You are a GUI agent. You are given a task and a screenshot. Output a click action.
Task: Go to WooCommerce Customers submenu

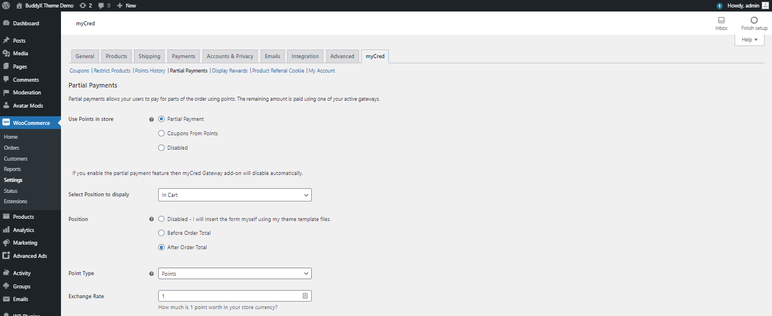(16, 158)
